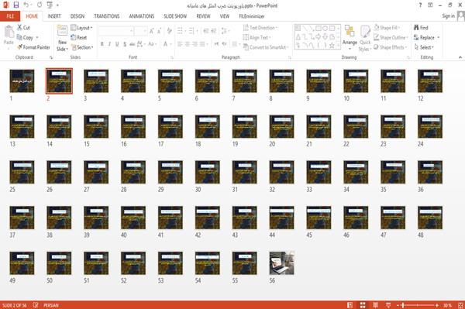Open the Section dropdown
The height and width of the screenshot is (309, 465).
pyautogui.click(x=82, y=47)
